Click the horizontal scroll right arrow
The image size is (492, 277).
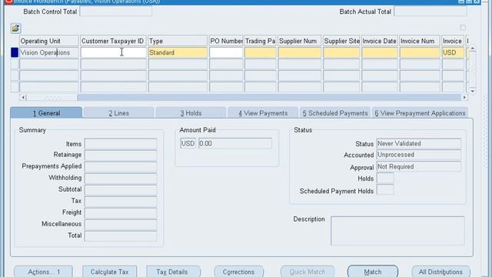464,98
